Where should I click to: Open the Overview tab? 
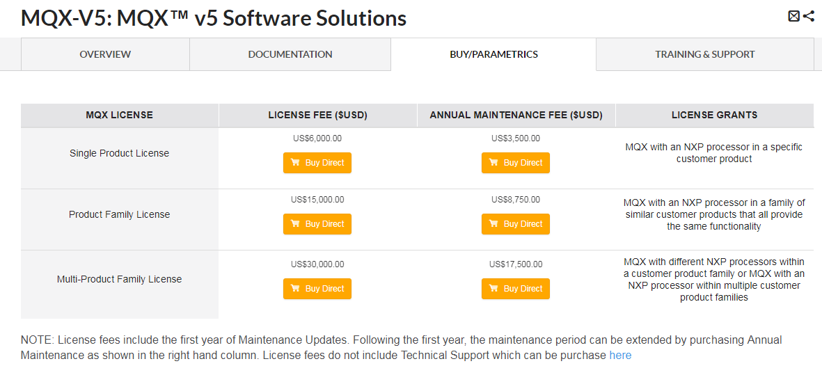pos(105,54)
